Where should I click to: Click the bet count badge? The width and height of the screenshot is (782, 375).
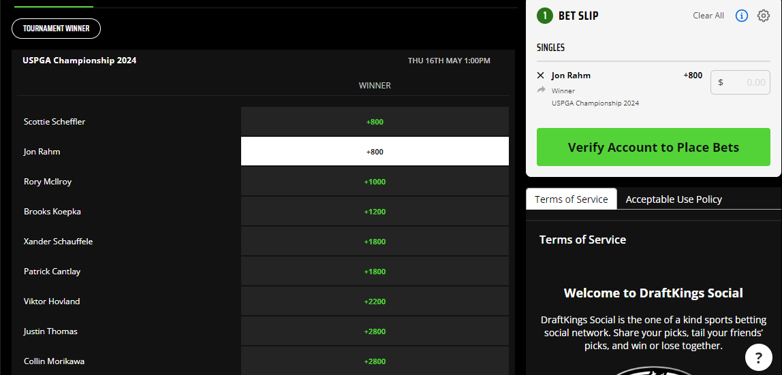click(545, 16)
